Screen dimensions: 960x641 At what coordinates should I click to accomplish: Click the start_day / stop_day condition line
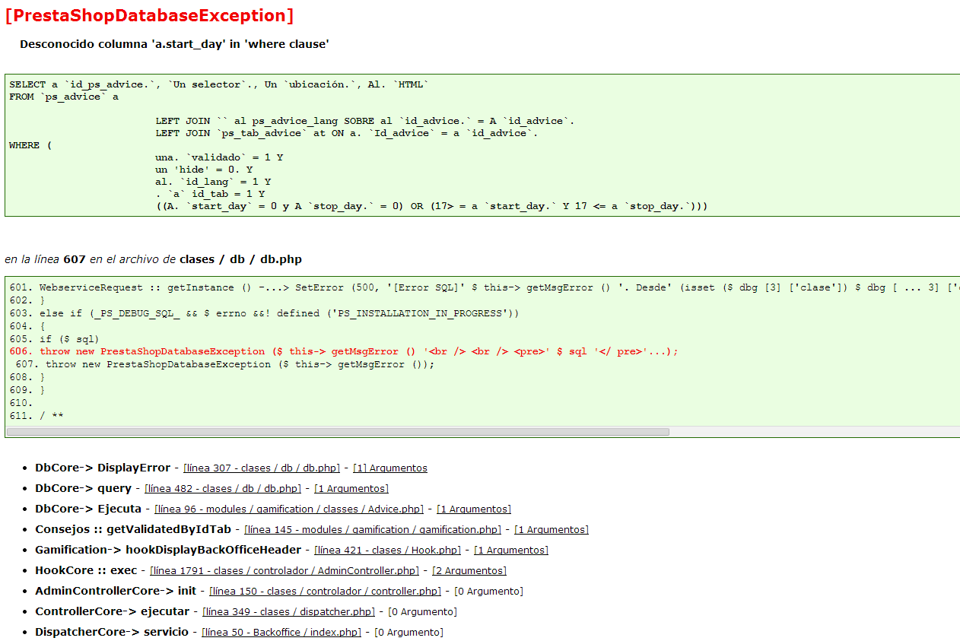click(x=431, y=206)
